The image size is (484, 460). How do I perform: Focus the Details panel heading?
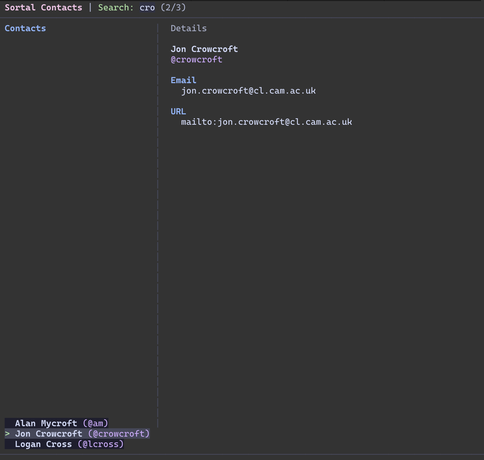pyautogui.click(x=189, y=28)
